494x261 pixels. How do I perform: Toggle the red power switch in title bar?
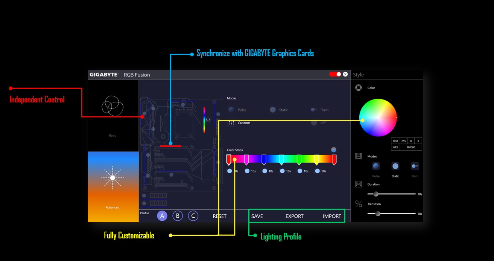[335, 74]
